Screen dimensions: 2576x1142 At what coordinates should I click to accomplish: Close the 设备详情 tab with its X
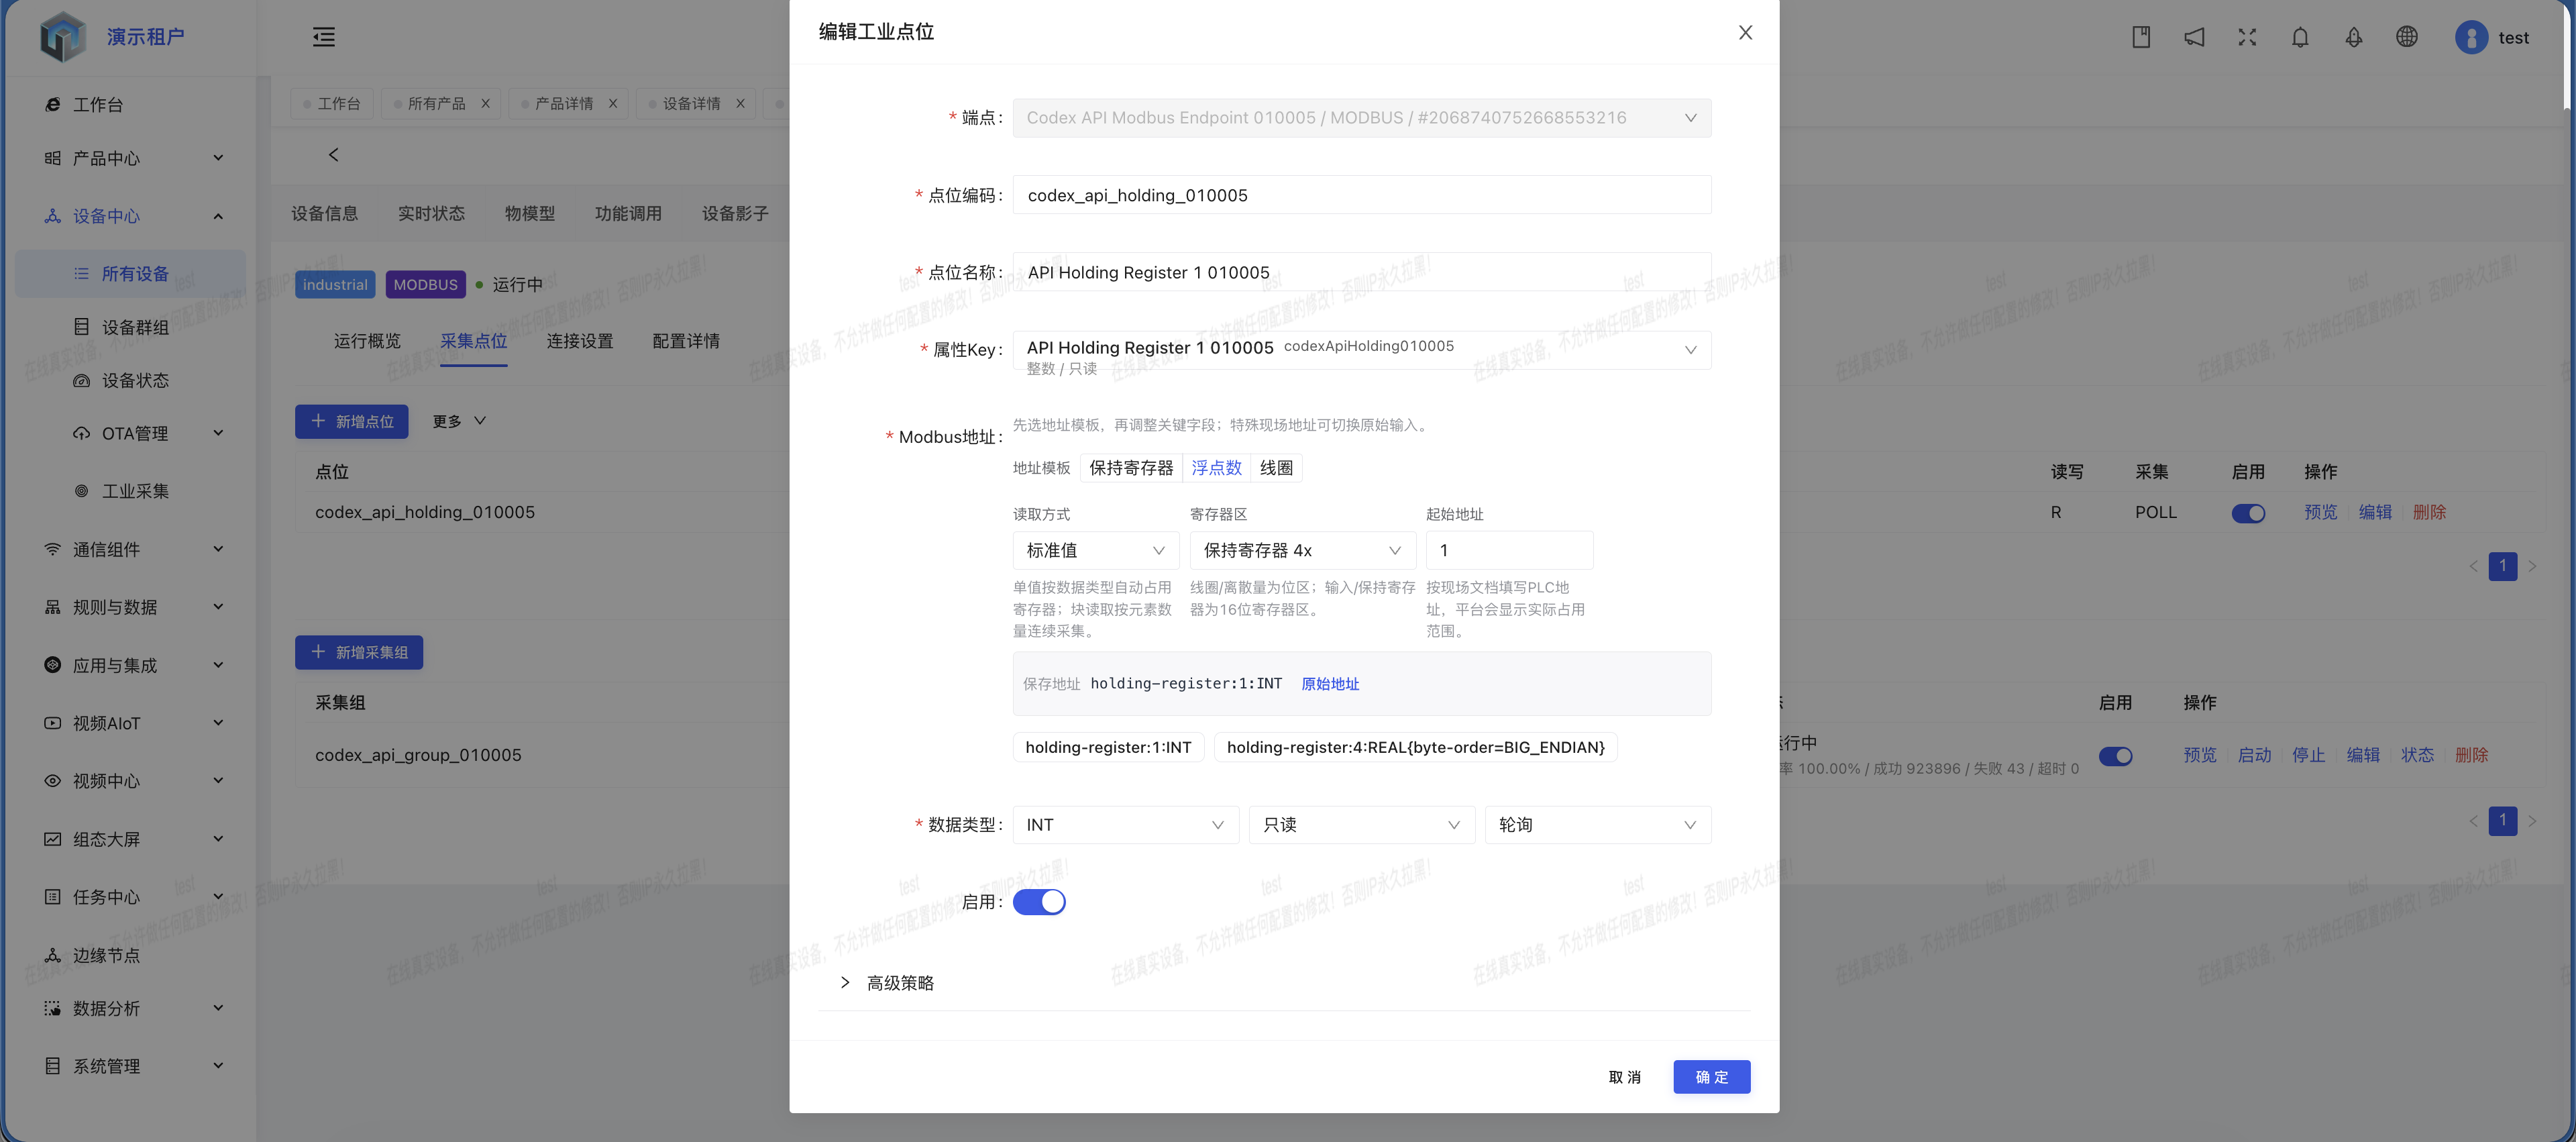[740, 103]
